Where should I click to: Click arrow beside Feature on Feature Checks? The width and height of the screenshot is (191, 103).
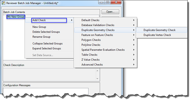coord(134,35)
